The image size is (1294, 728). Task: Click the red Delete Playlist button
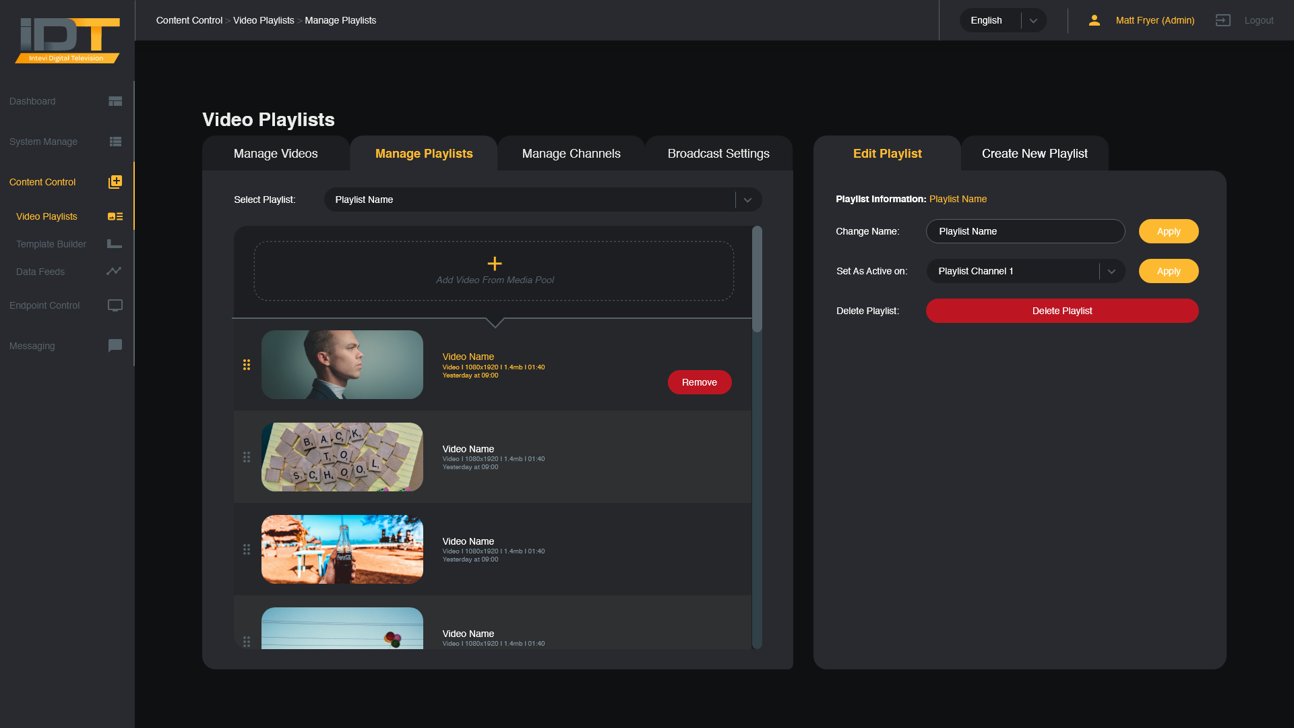(1062, 311)
